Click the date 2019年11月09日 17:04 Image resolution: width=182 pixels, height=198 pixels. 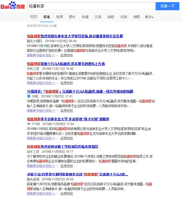click(58, 124)
